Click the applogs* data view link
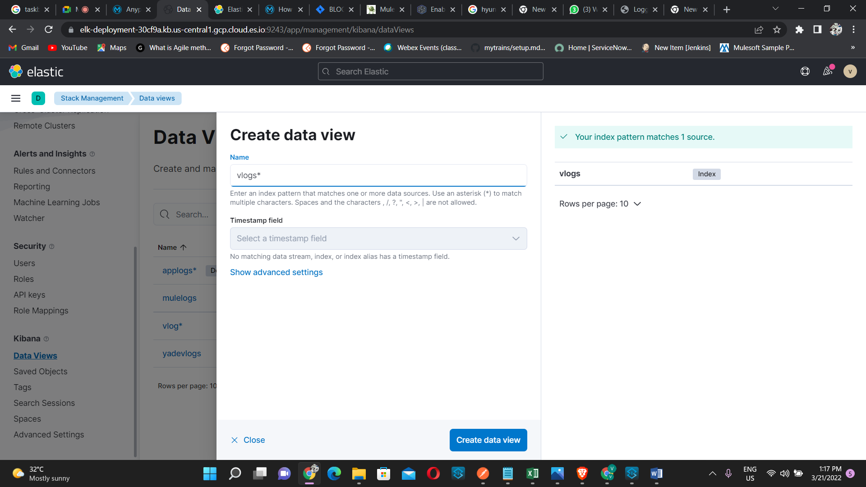 tap(180, 270)
